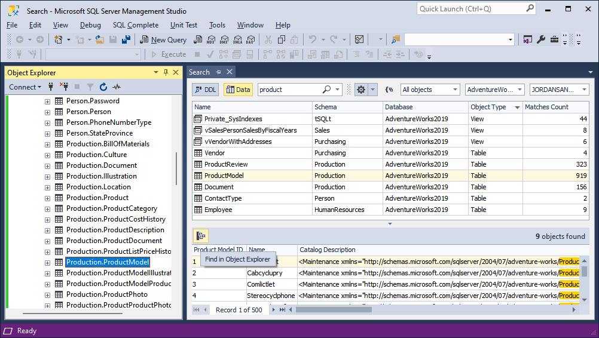Open the Tools menu
The image size is (599, 338).
click(217, 25)
